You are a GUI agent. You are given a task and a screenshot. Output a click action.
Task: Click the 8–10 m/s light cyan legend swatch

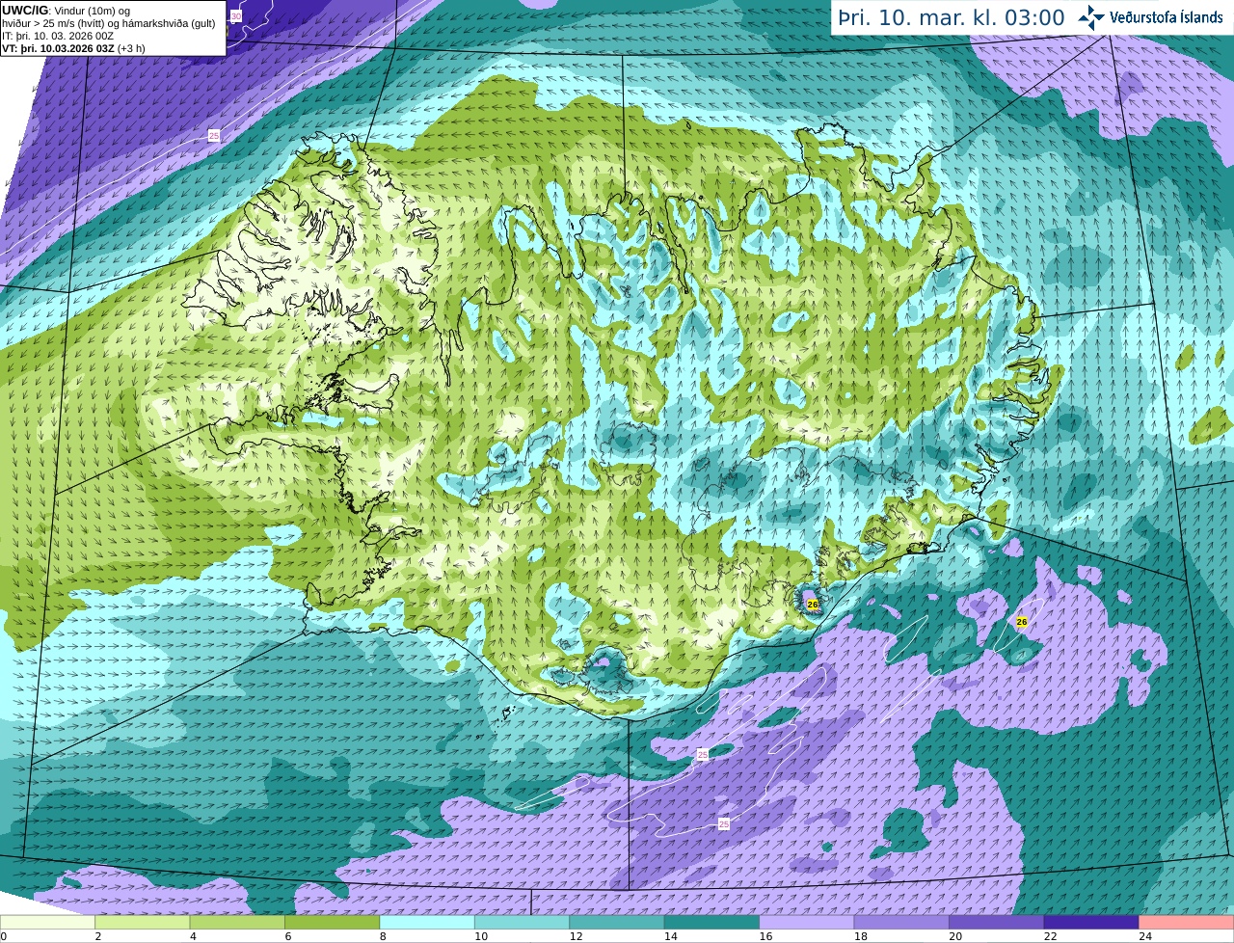click(428, 923)
